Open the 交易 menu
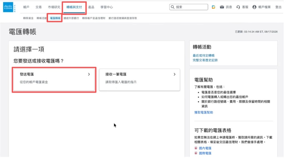 (39, 7)
